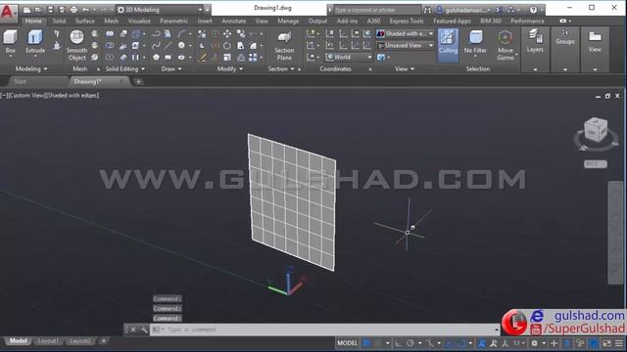Click the Print icon in quick access toolbar

click(74, 10)
